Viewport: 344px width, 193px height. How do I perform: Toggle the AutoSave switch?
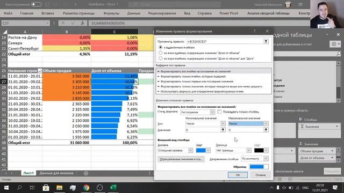click(x=36, y=4)
